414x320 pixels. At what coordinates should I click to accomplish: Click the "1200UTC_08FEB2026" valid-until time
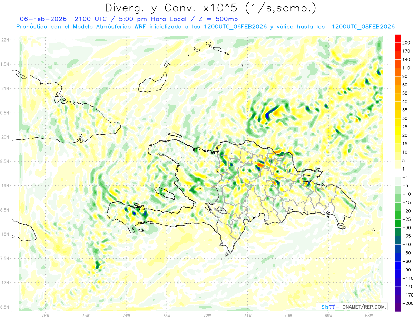point(363,27)
